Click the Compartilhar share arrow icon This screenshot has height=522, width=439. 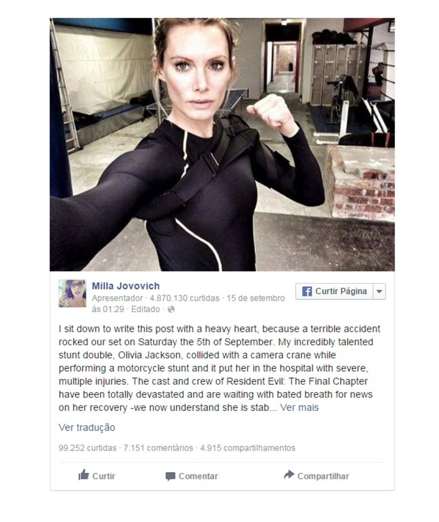pos(289,475)
